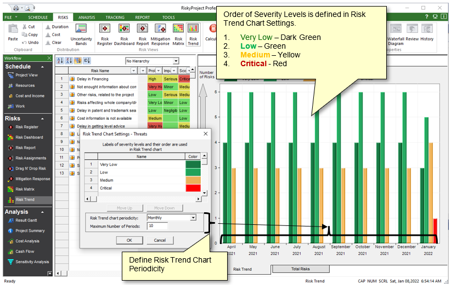Switch to the Total Risks chart tab
Screen dimensions: 451x285
pyautogui.click(x=301, y=269)
